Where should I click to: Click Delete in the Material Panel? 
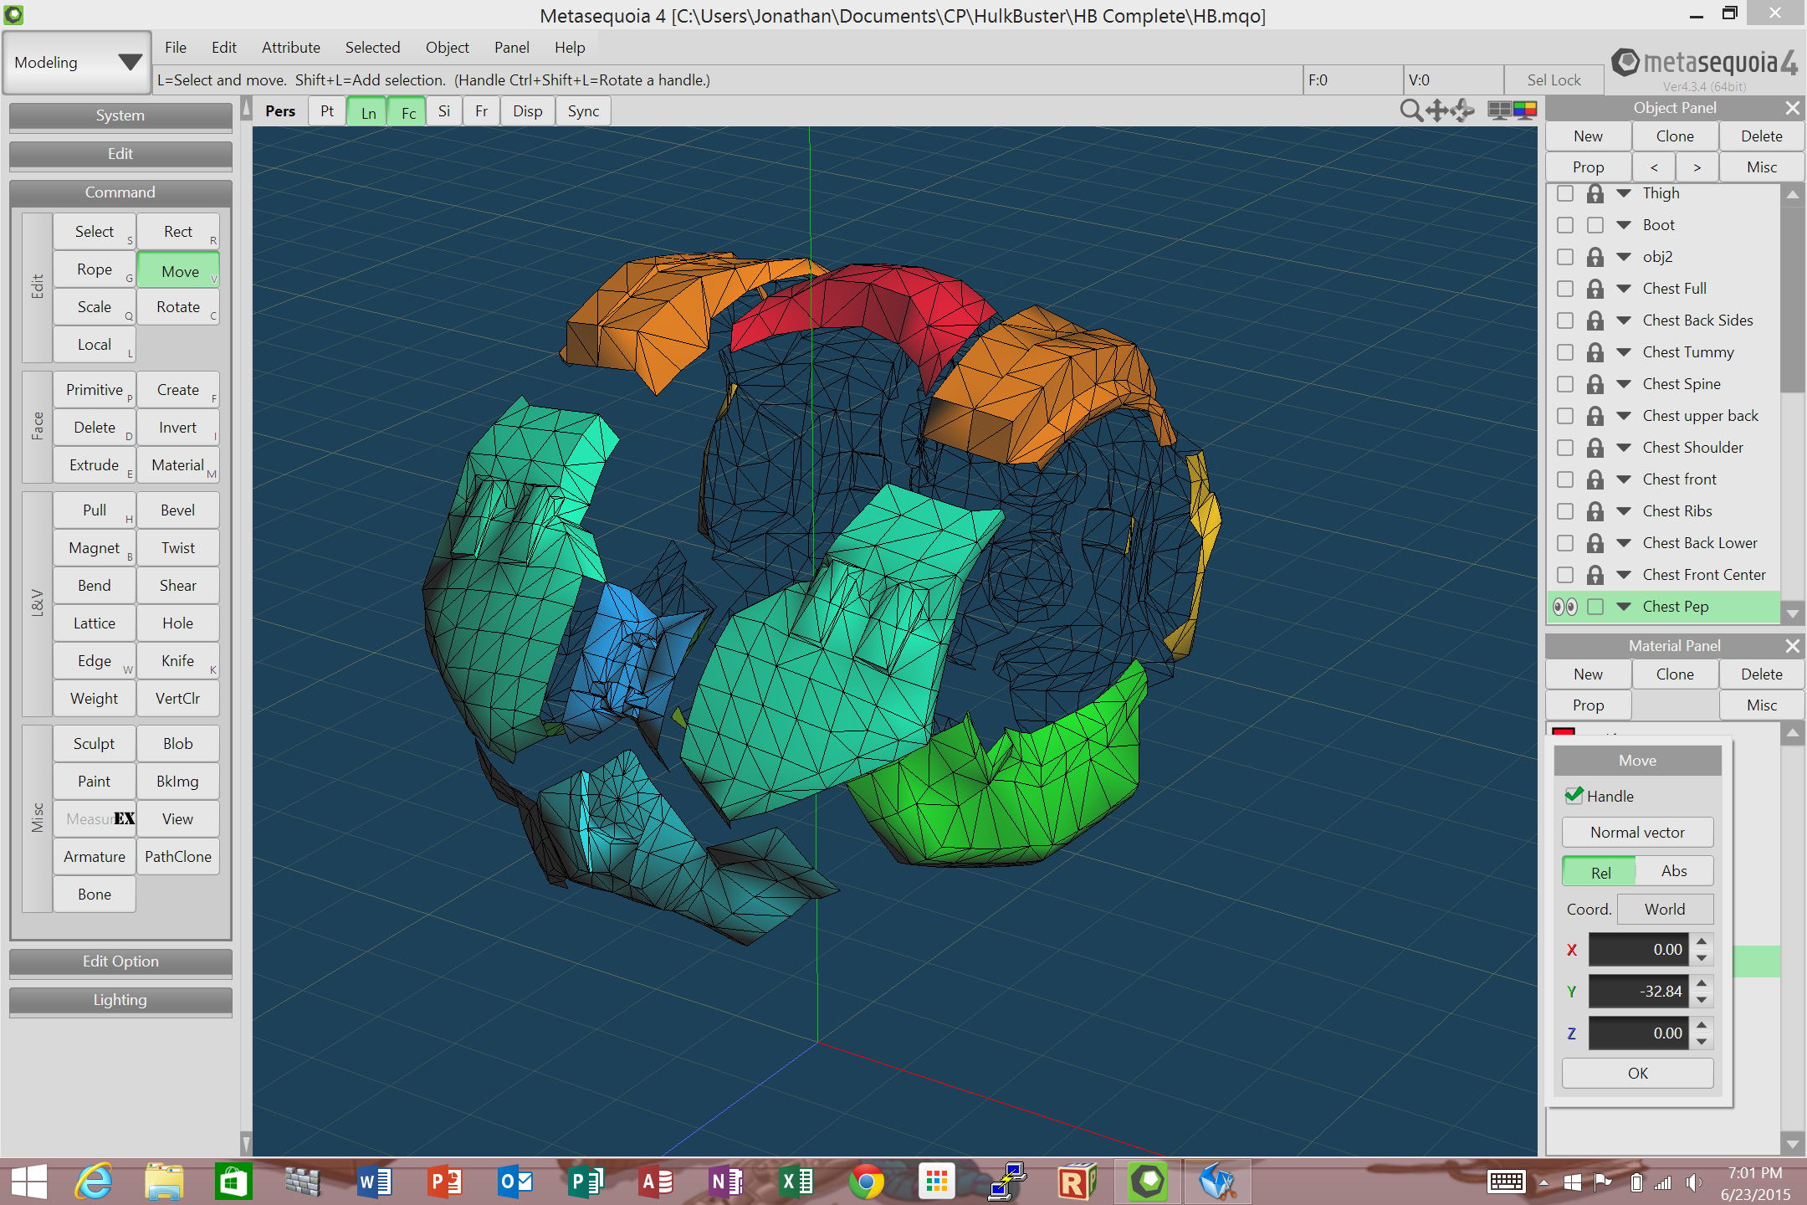(1762, 674)
